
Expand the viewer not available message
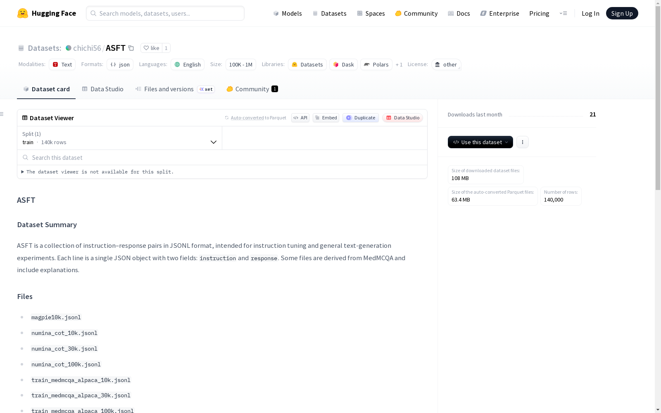[x=97, y=172]
